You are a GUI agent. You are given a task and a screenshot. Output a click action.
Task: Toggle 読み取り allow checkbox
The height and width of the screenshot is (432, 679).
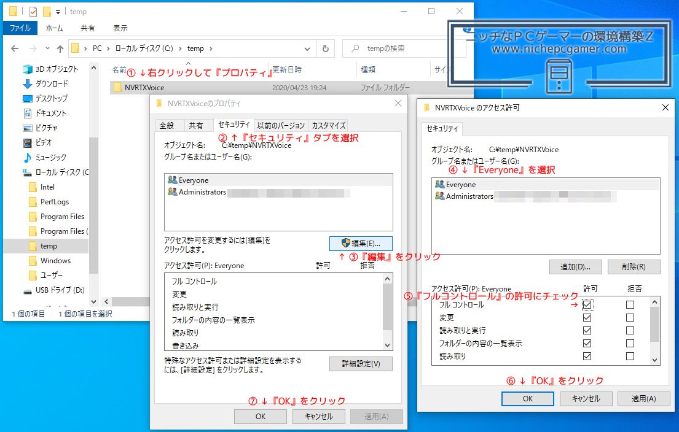(x=587, y=357)
